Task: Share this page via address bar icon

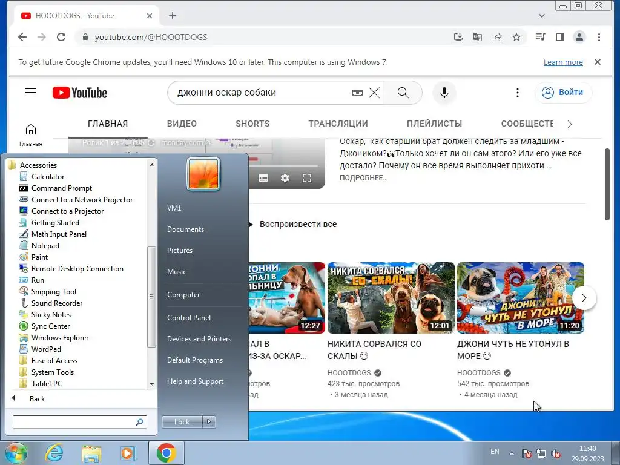Action: click(x=497, y=37)
